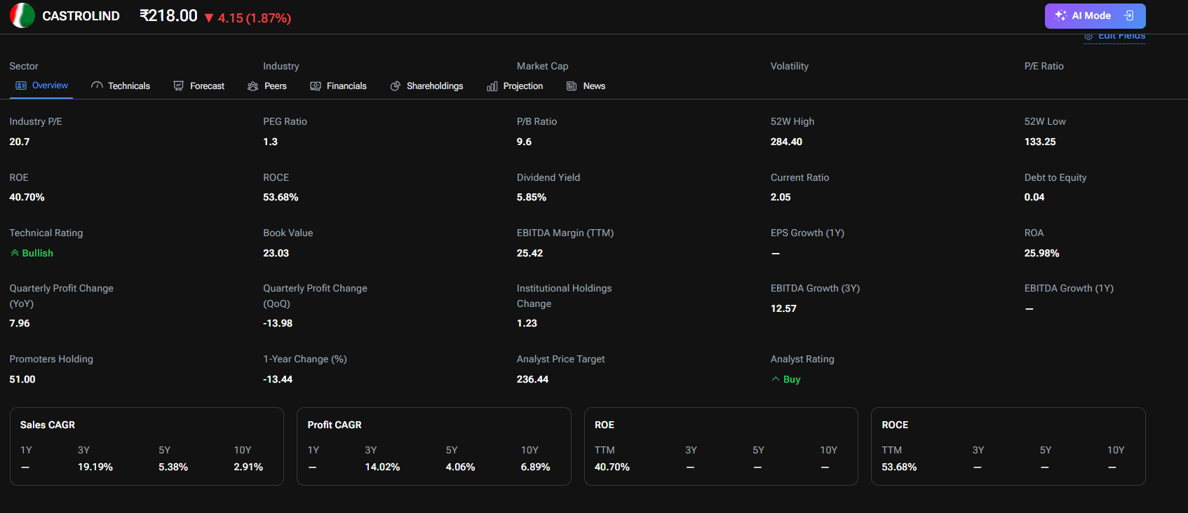
Task: Click the Market Cap field label
Action: [x=543, y=66]
